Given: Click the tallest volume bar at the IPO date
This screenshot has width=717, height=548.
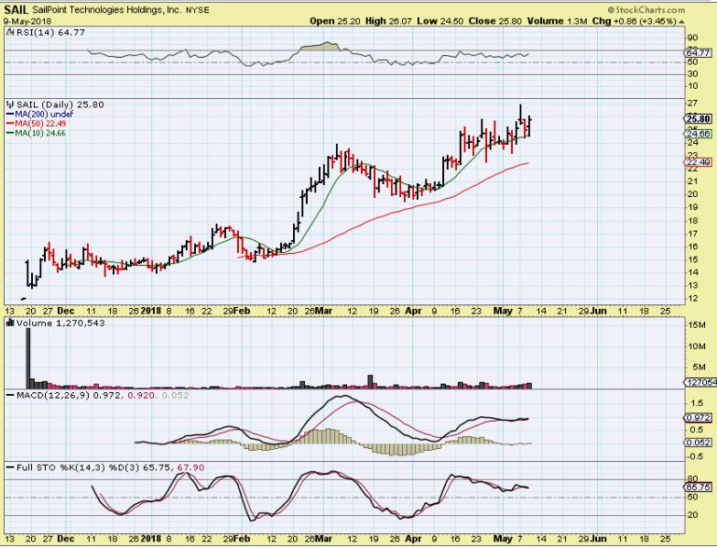Looking at the screenshot, I should (27, 358).
